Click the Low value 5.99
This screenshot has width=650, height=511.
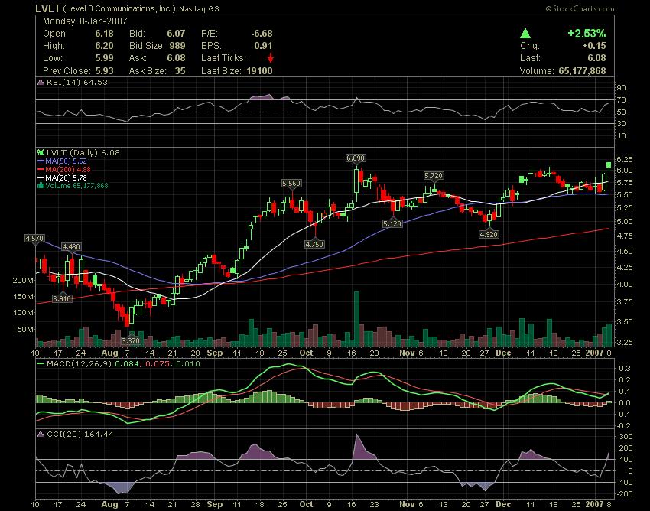click(104, 58)
